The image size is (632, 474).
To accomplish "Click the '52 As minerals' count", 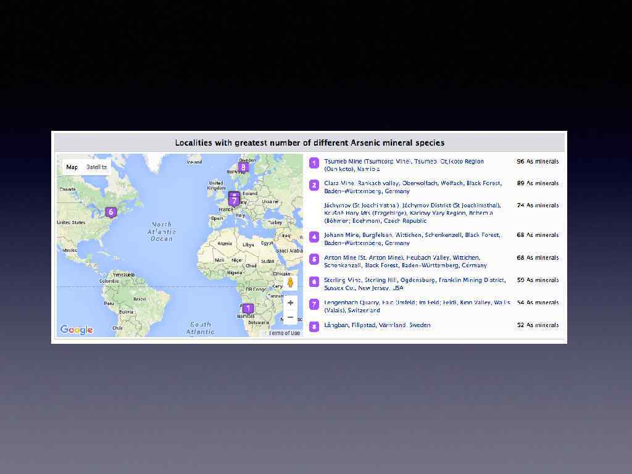I will [538, 325].
